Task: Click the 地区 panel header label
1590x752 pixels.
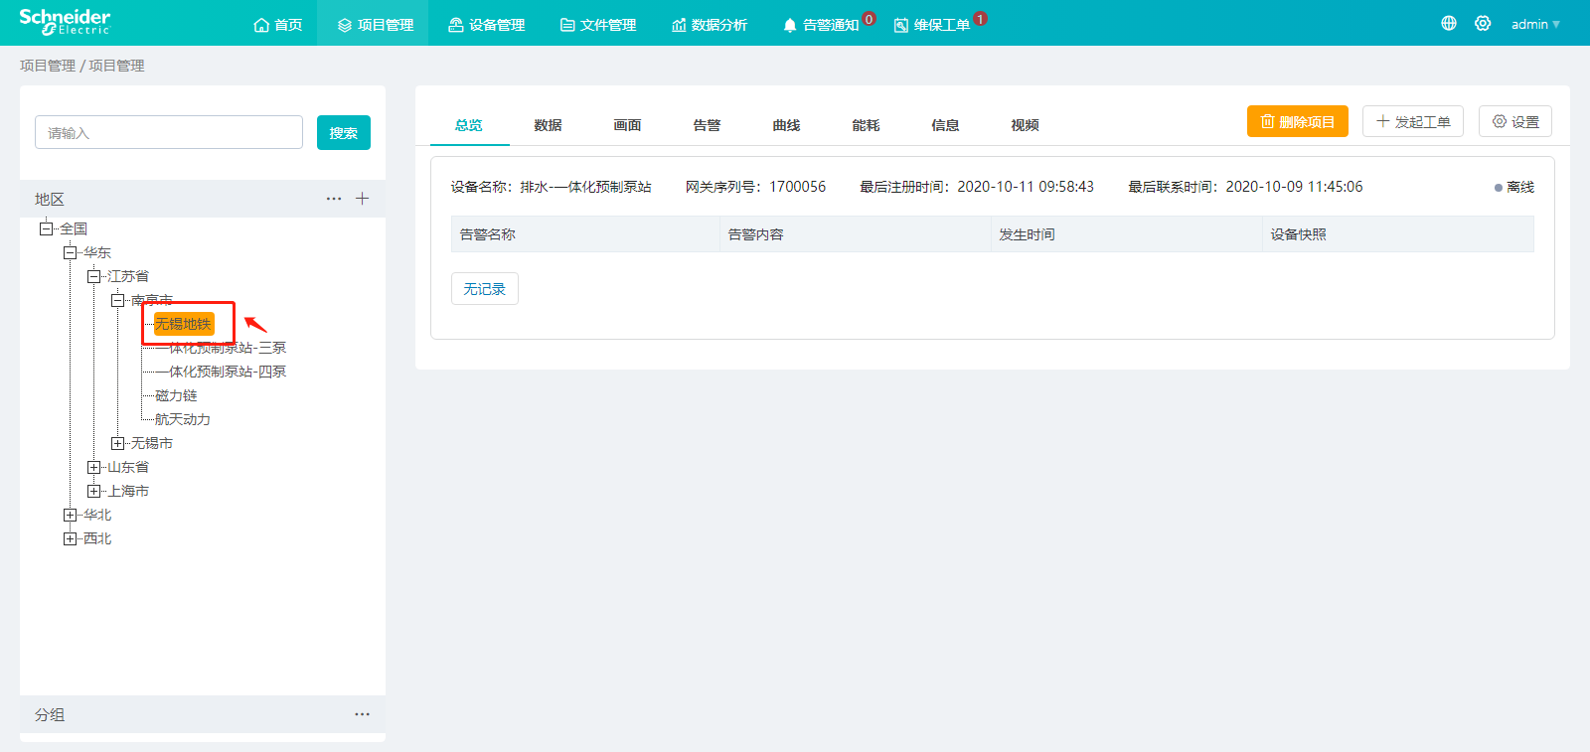Action: [50, 199]
